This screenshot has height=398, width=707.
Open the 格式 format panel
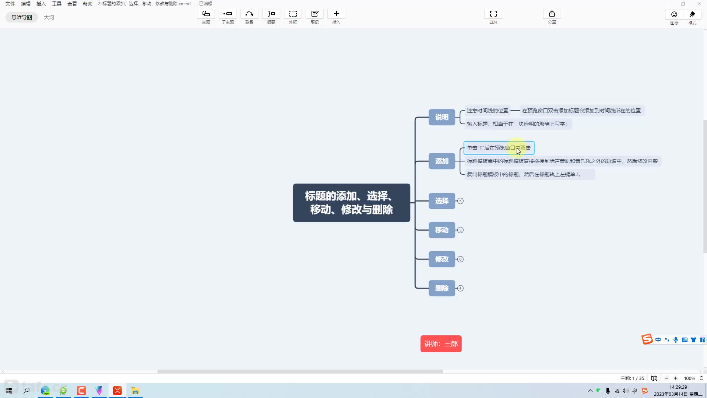(x=692, y=14)
